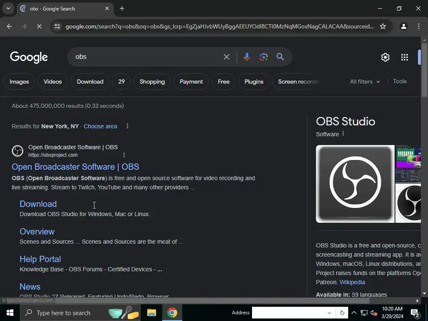This screenshot has height=321, width=428.
Task: Open the Overview sitelink
Action: tap(37, 232)
